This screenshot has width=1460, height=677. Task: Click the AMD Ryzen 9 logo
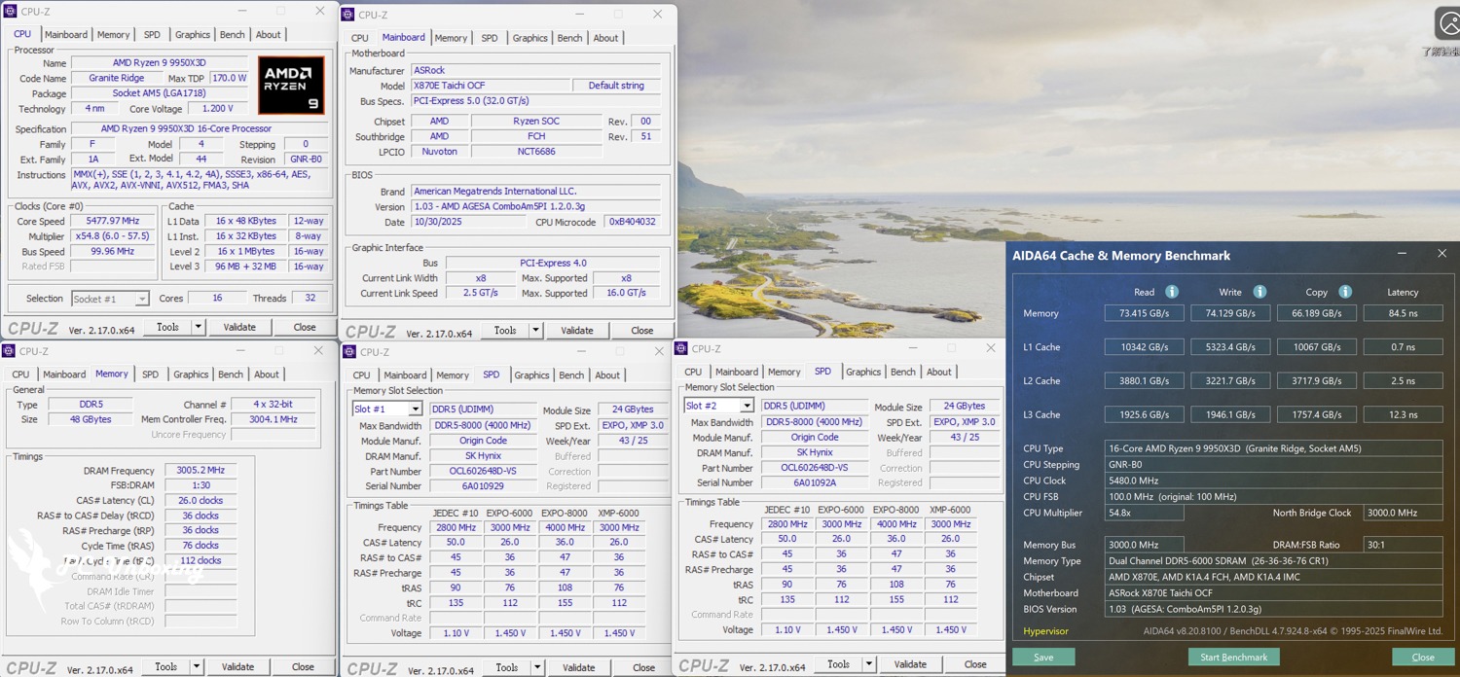(291, 86)
